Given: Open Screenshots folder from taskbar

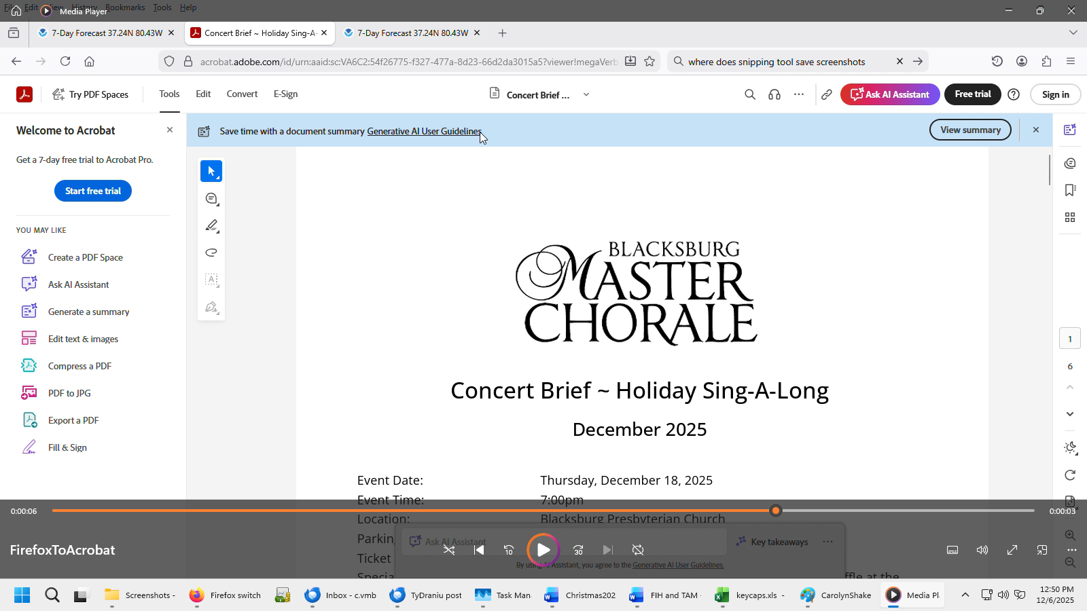Looking at the screenshot, I should 140,595.
